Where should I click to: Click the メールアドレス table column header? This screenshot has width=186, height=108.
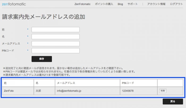87,83
